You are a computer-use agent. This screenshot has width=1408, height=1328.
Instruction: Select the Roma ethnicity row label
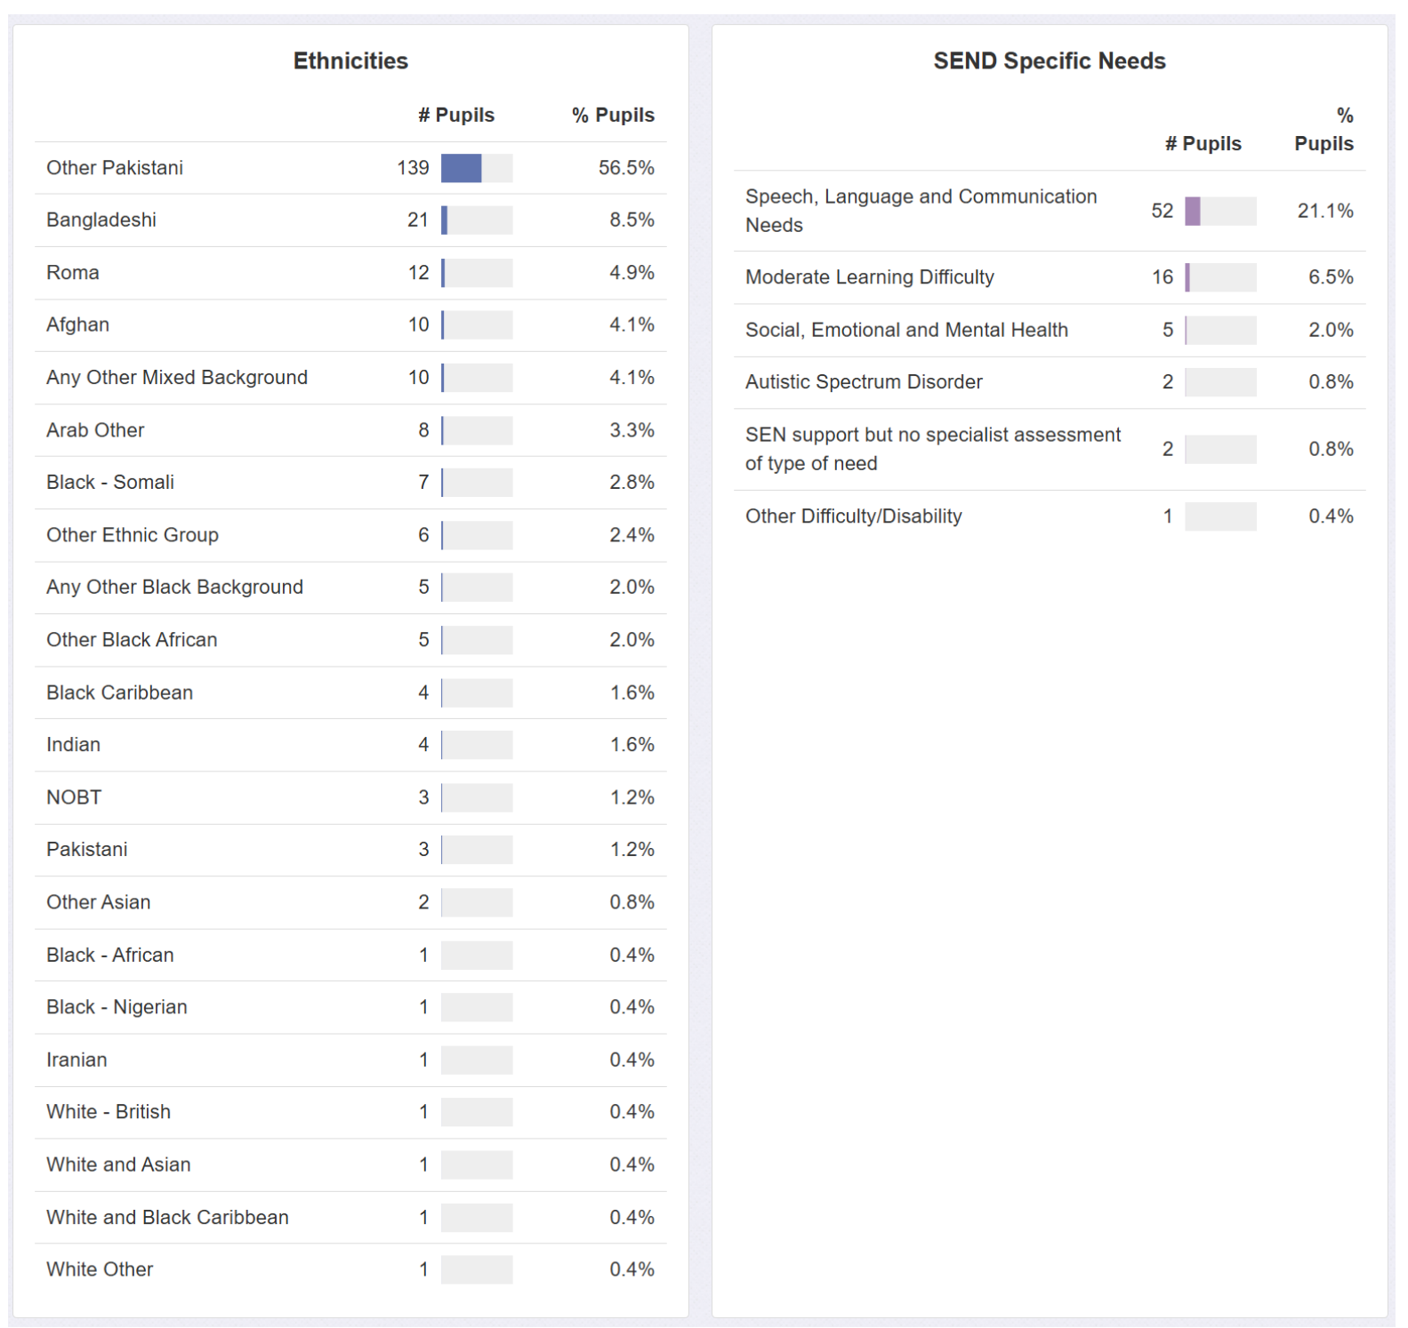coord(73,273)
